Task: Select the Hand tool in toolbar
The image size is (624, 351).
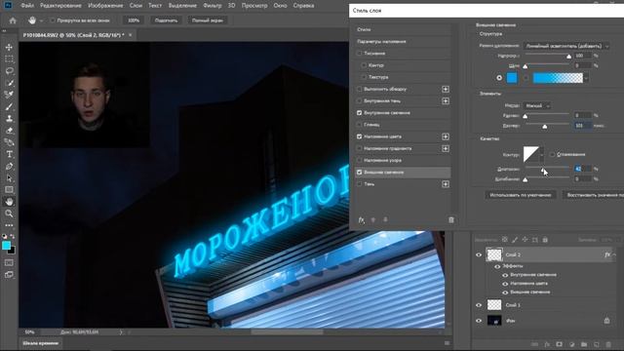Action: 9,202
